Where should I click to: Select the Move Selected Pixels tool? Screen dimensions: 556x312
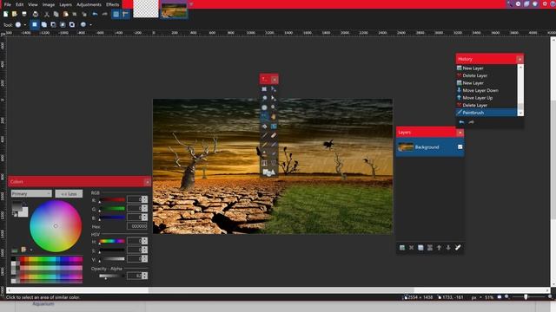point(274,89)
